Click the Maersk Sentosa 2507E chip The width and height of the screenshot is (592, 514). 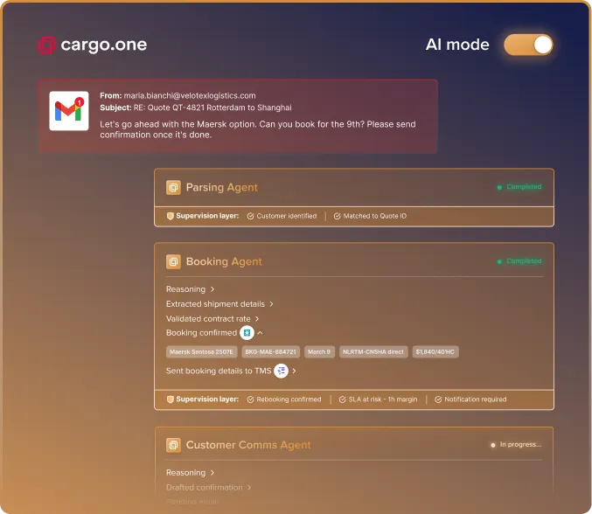202,352
